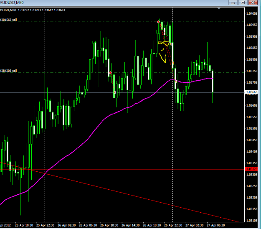Viewport: 261px width, 229px height.
Task: Click the 1.04005 price scale label
Action: coord(252,13)
